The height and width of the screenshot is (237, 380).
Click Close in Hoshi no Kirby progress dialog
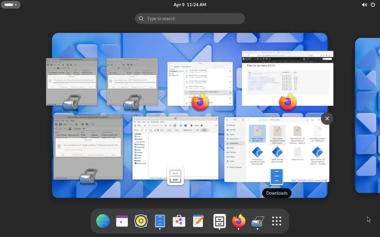[x=113, y=155]
